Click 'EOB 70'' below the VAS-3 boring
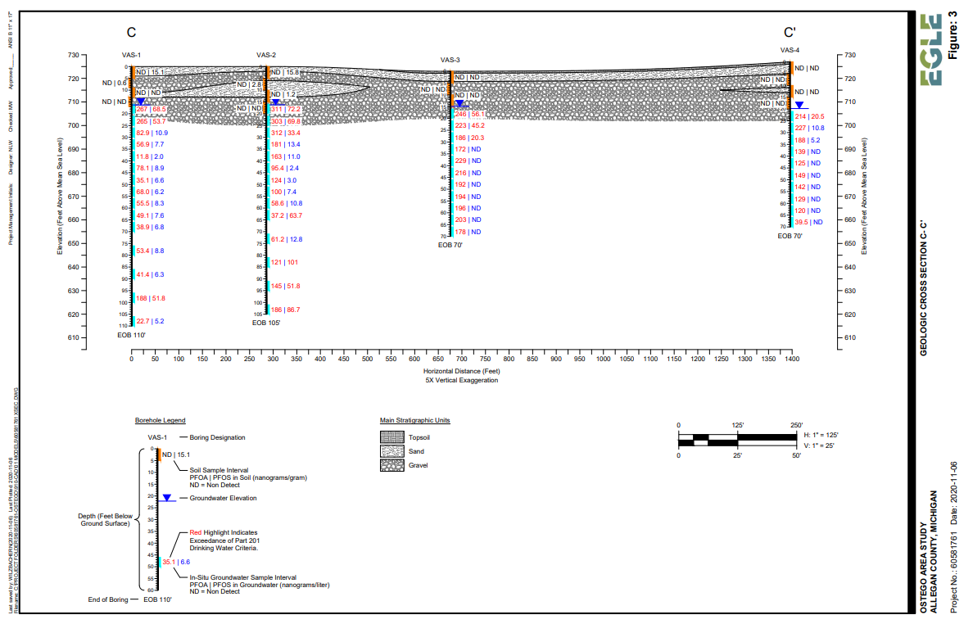 pos(450,245)
